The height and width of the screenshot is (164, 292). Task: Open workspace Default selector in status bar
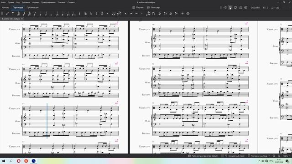click(203, 156)
